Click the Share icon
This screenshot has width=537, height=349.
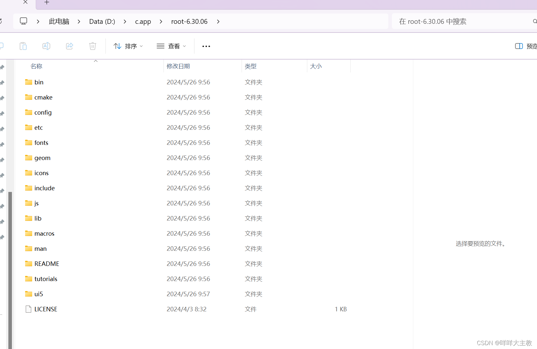(69, 46)
